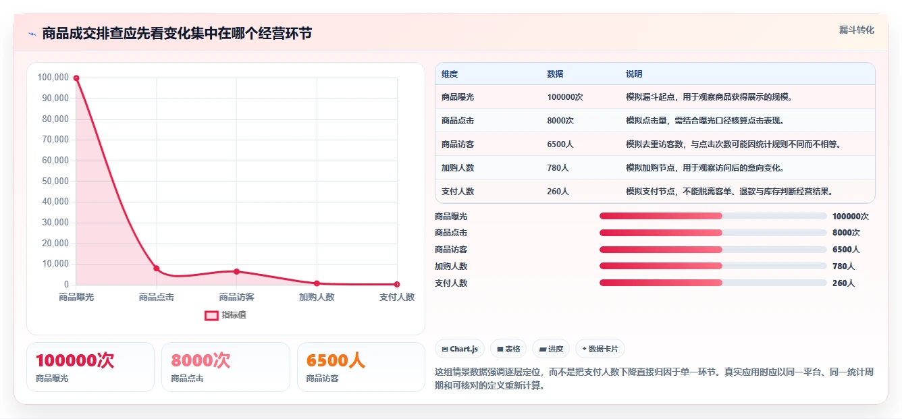
Task: Click the 加购人数 data point on the line chart
Action: 317,283
